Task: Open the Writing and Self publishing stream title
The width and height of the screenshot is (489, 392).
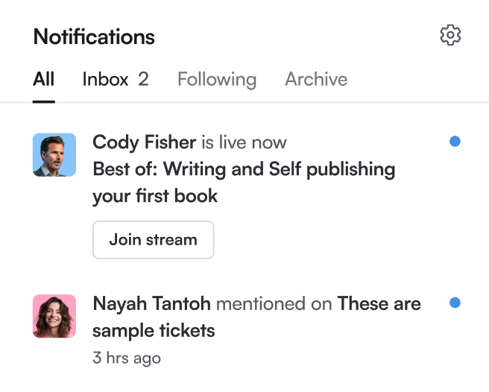Action: click(x=244, y=183)
